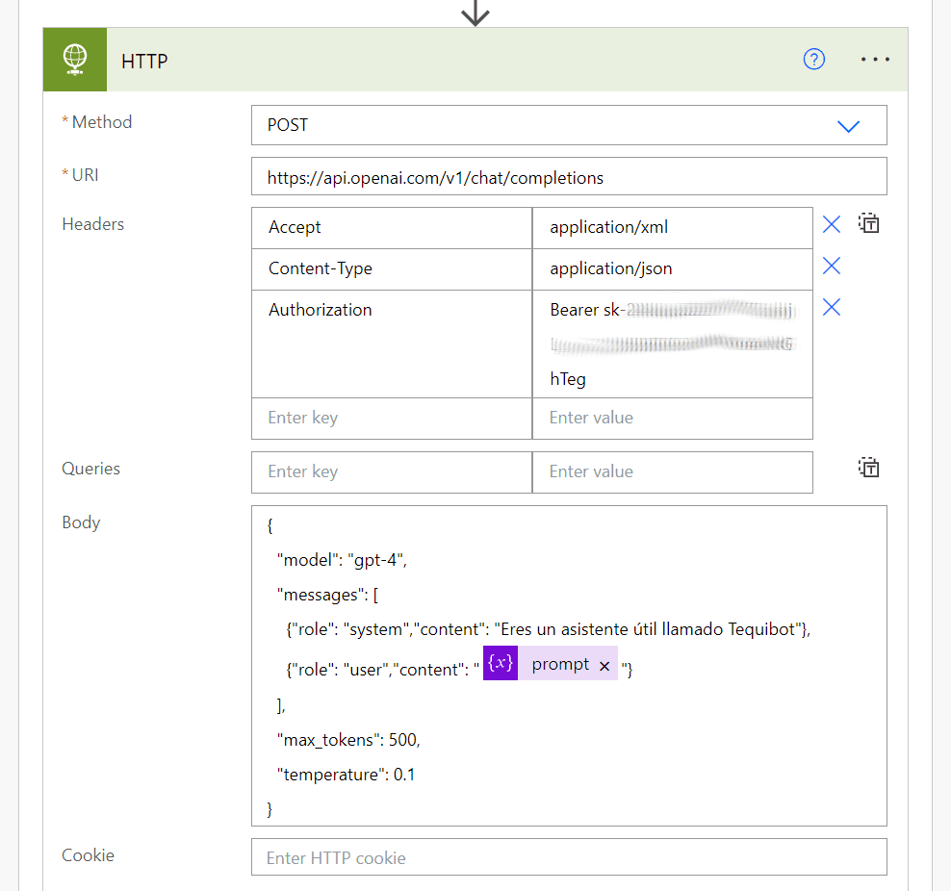The image size is (951, 891).
Task: Delete the Accept header row
Action: (x=832, y=225)
